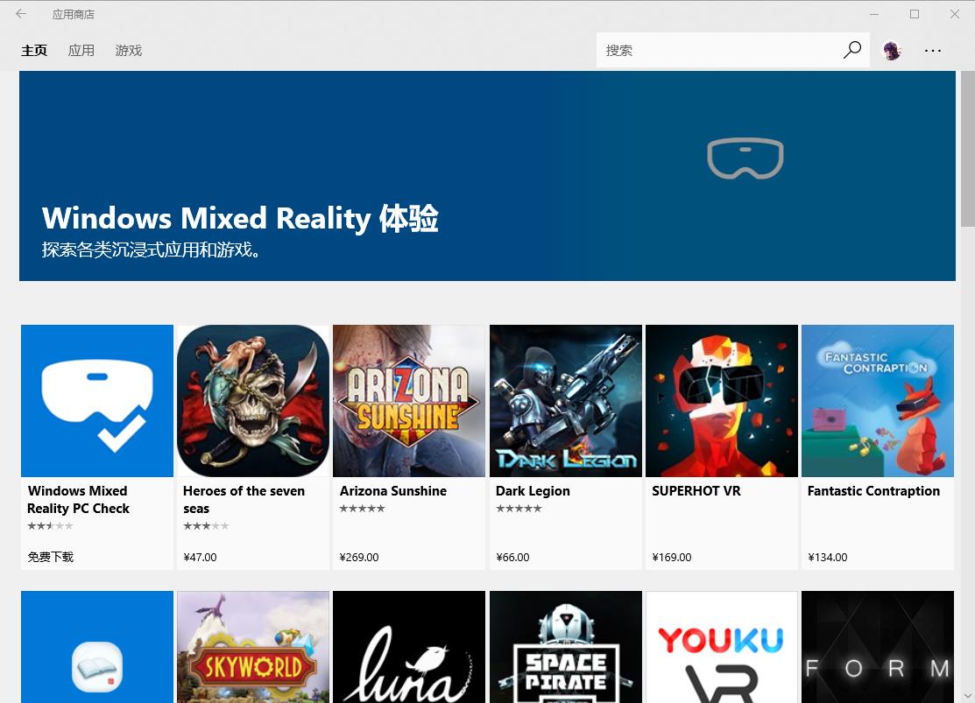Open the Heroes of the seven seas icon

pos(253,401)
